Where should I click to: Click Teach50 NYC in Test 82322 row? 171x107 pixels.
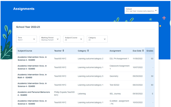tap(60, 85)
